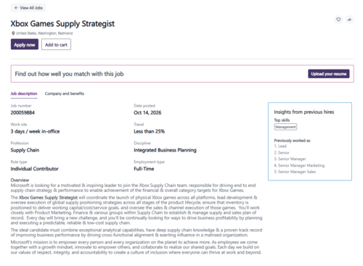
Task: Click the Apply now button
Action: click(x=25, y=44)
